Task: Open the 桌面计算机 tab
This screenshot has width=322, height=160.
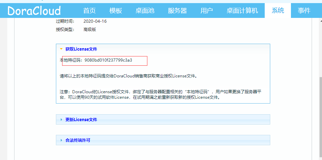Action: pyautogui.click(x=242, y=10)
